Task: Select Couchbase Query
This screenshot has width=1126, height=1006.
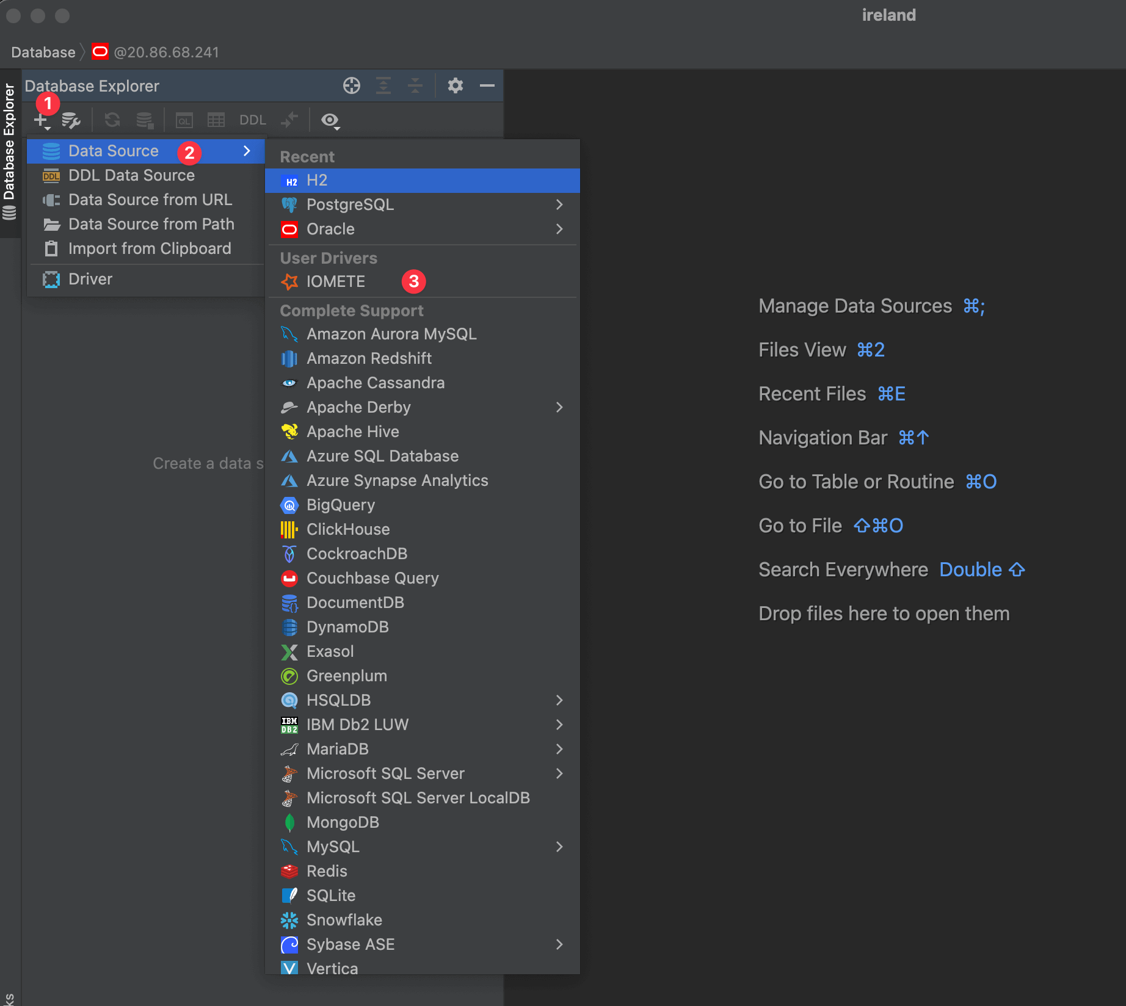Action: pos(423,578)
